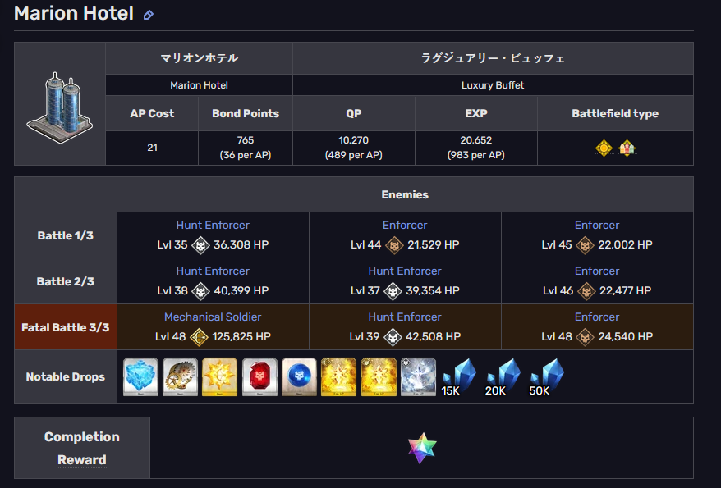The image size is (721, 488).
Task: Select the 765 bond points cell
Action: pos(246,148)
